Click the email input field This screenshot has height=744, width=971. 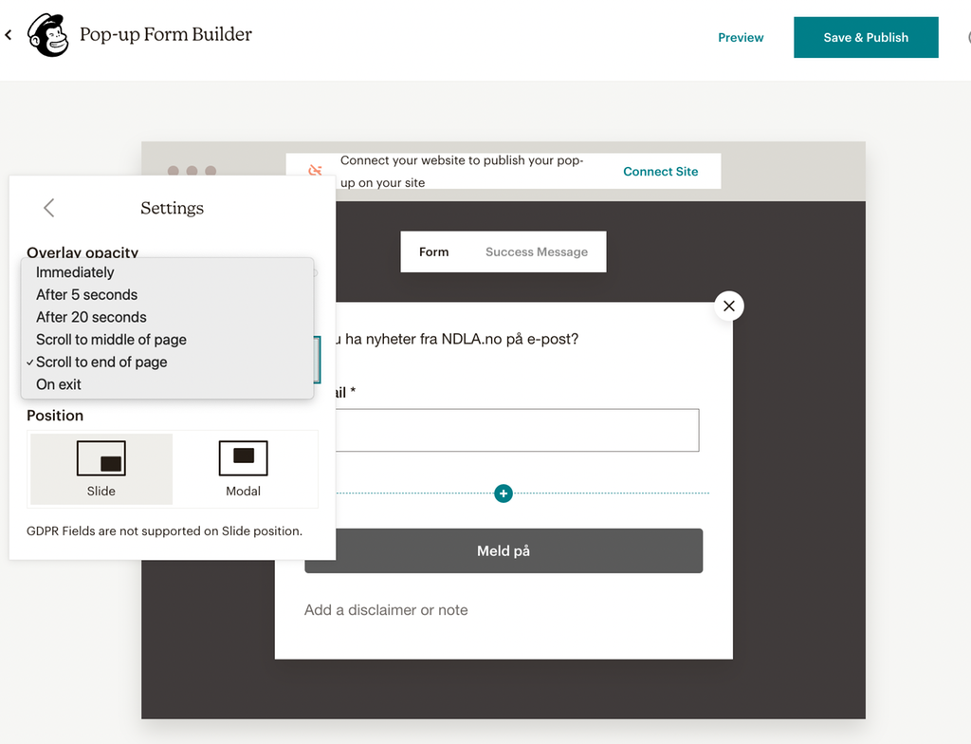tap(512, 430)
